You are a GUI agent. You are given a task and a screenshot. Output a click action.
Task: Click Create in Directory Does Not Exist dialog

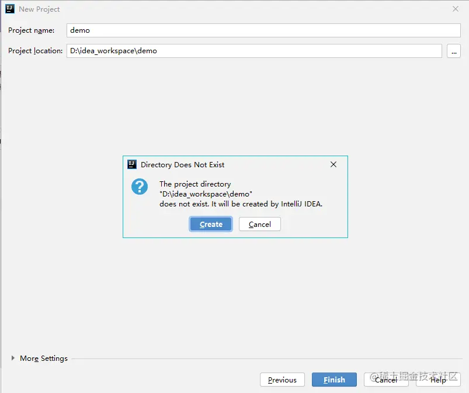(211, 224)
